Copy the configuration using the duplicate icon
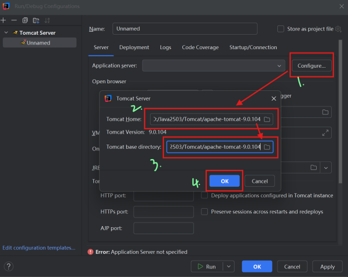This screenshot has width=348, height=277. point(25,20)
